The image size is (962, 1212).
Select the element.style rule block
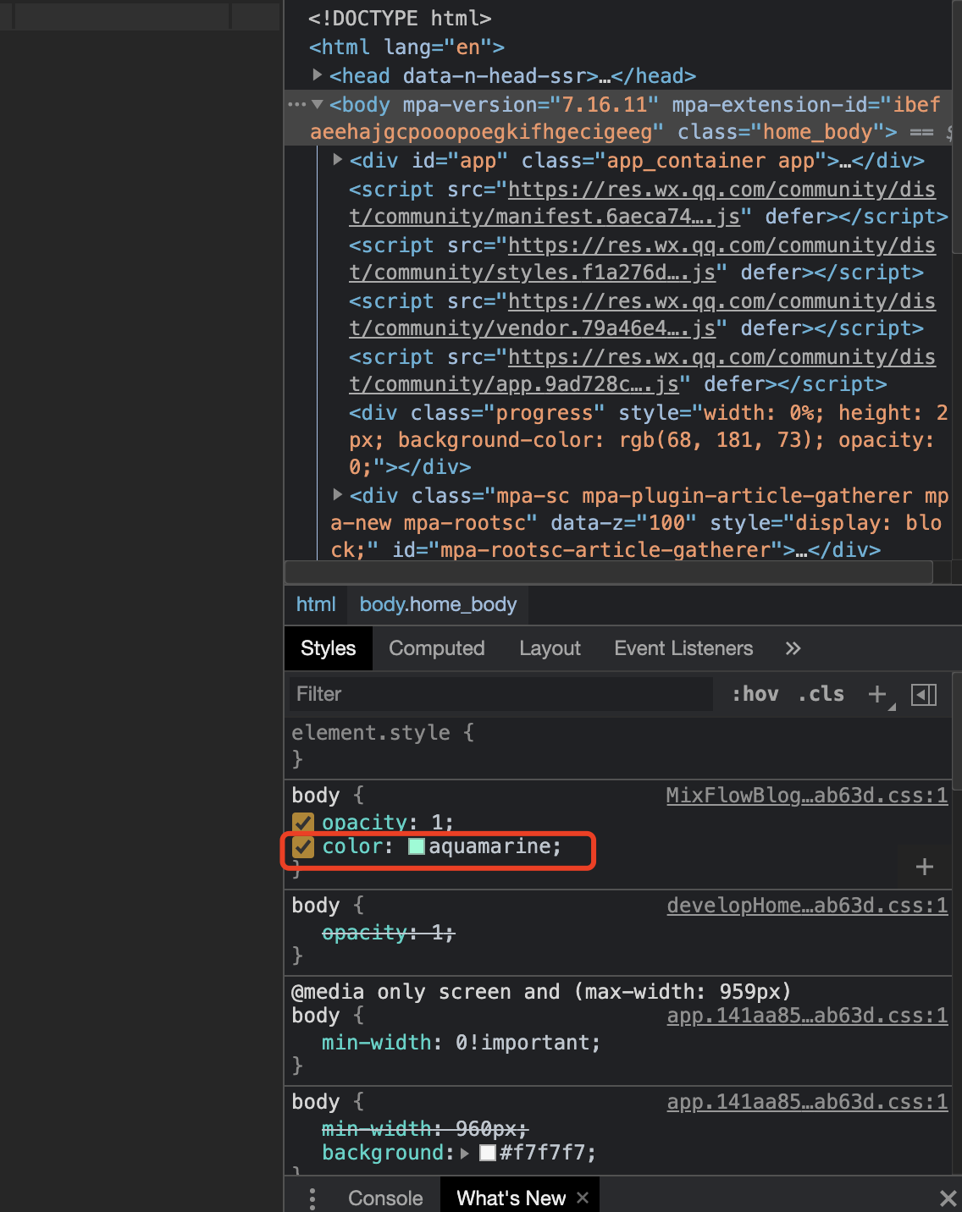coord(617,746)
